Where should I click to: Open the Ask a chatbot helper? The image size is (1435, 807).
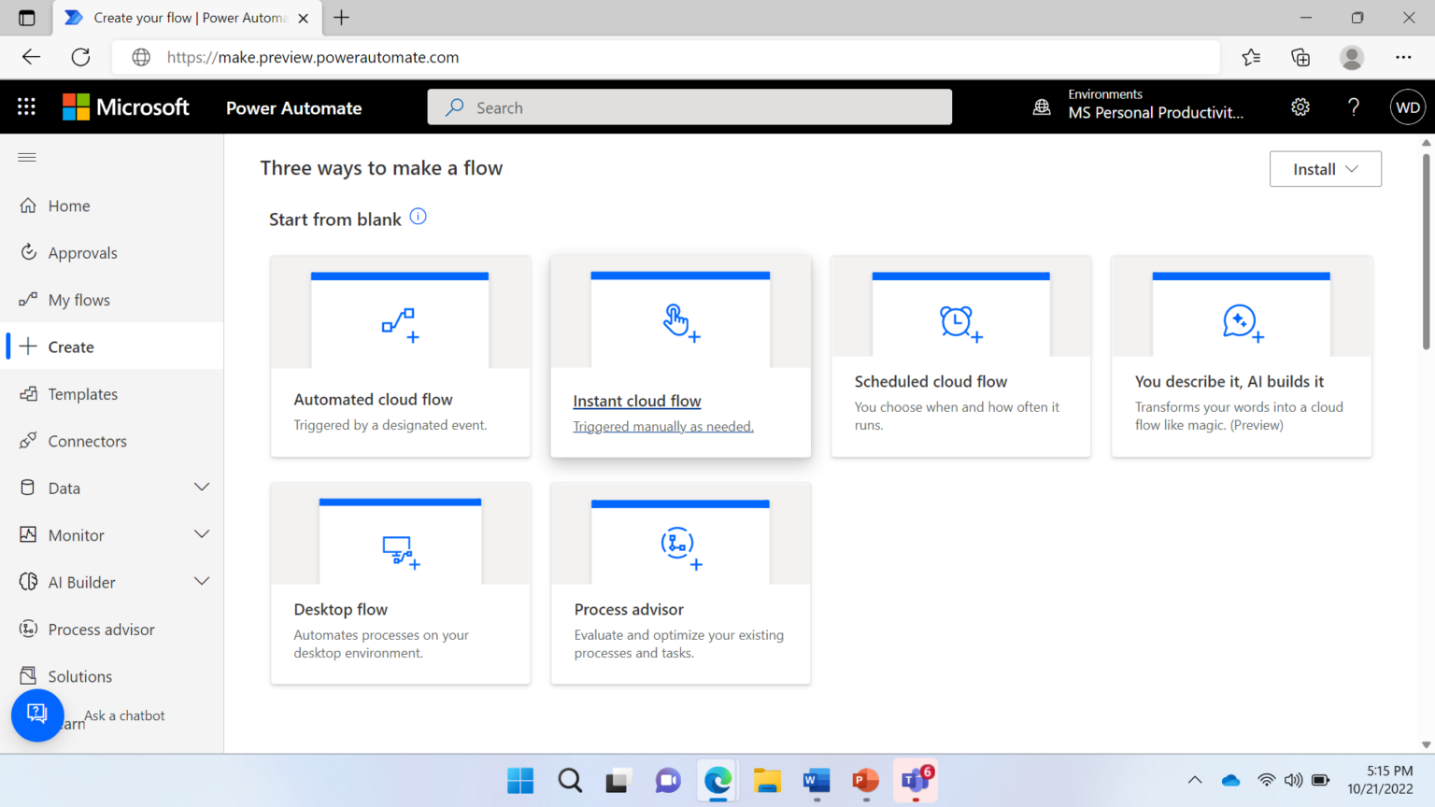(37, 715)
